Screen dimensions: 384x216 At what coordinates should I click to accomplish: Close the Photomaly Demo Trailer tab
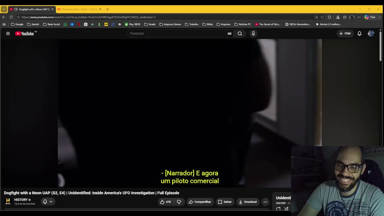[100, 9]
